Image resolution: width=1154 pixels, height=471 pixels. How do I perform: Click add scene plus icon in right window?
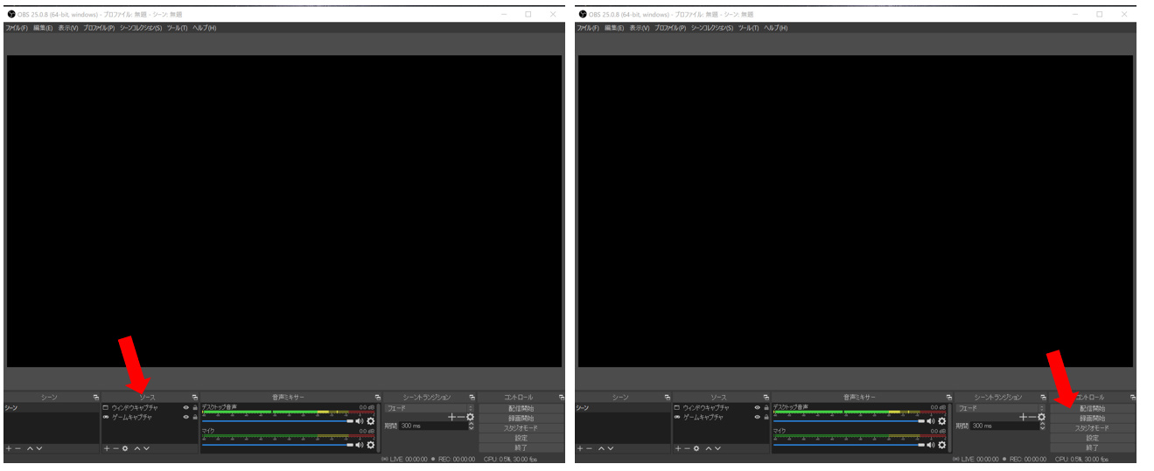coord(579,448)
